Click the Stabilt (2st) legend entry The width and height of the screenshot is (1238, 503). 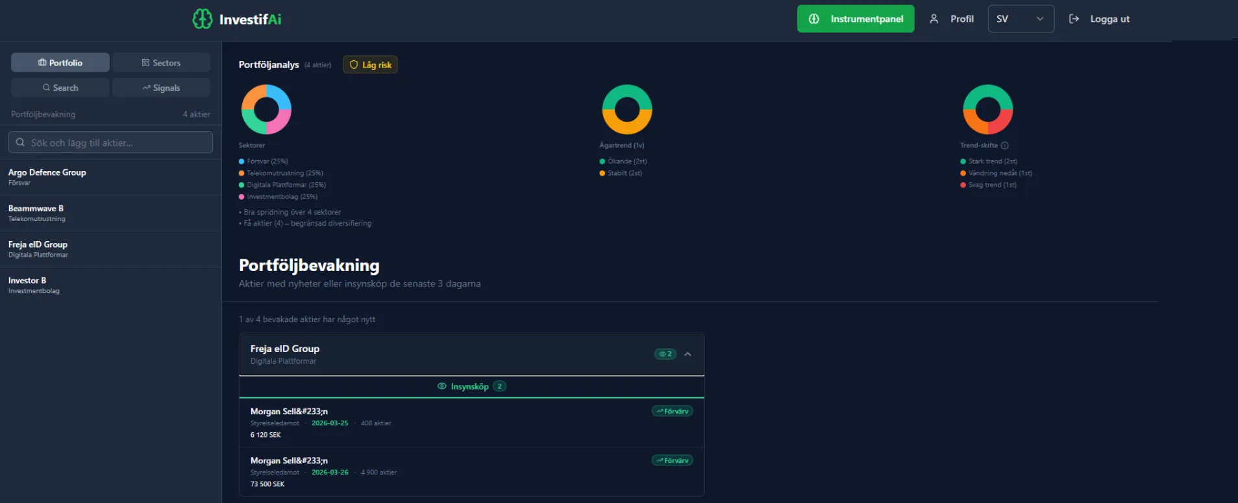point(621,173)
